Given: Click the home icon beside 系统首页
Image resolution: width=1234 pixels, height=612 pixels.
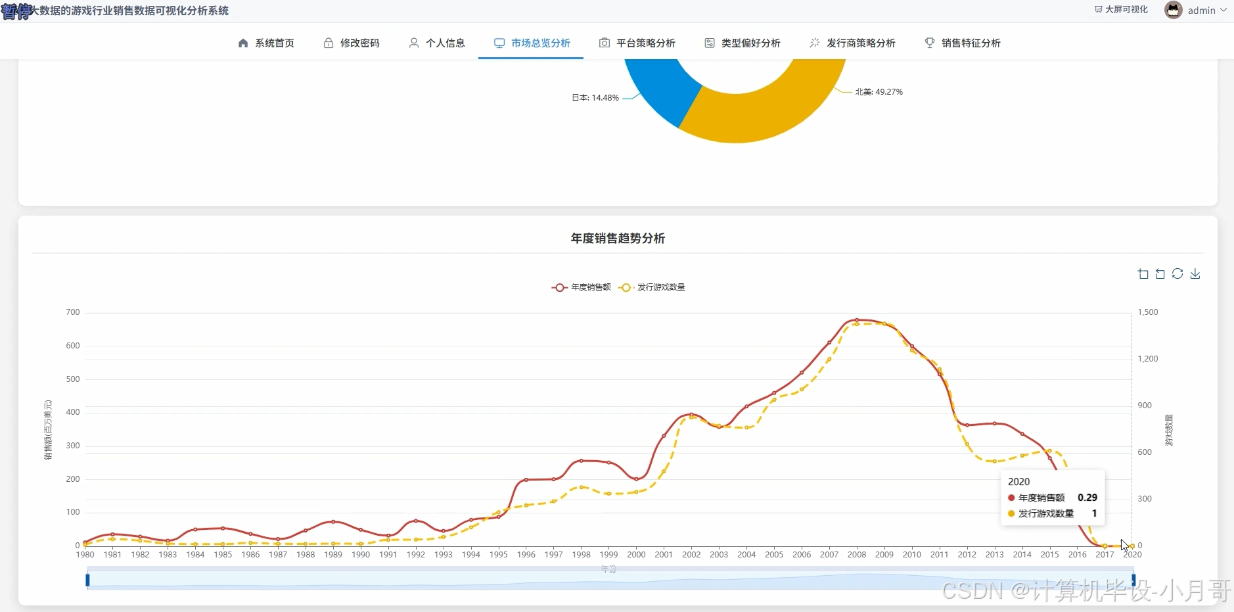Looking at the screenshot, I should [243, 43].
